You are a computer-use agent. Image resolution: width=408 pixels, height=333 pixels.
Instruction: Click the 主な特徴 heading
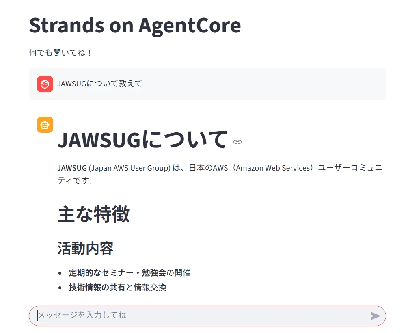pyautogui.click(x=93, y=214)
